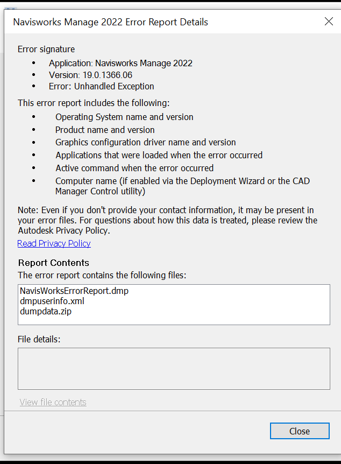
Task: Select dumpdata.zip in the report files
Action: click(x=46, y=311)
